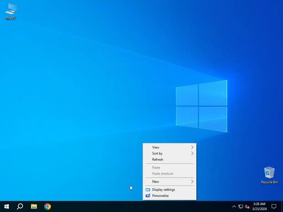Screen dimensions: 283x212
Task: Open the View submenu
Action: point(169,147)
